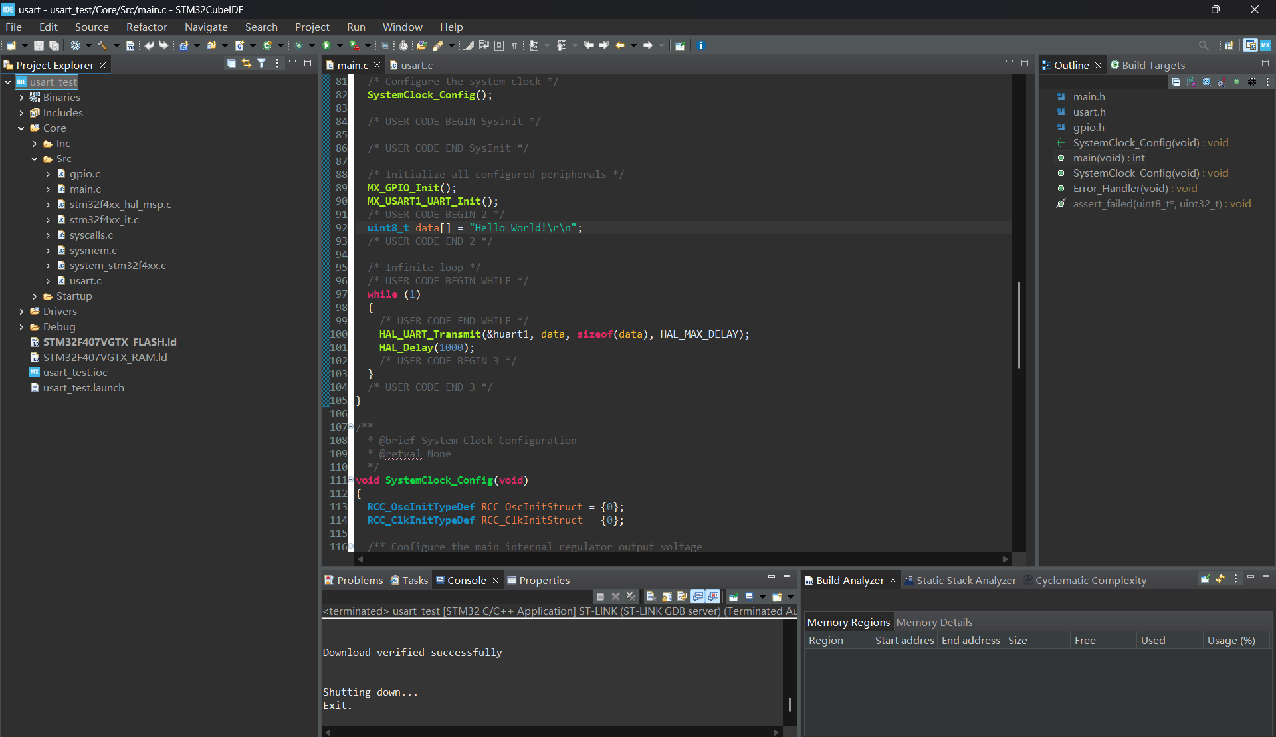Screen dimensions: 1276x737
Task: Toggle show console on standard output change
Action: pyautogui.click(x=697, y=597)
